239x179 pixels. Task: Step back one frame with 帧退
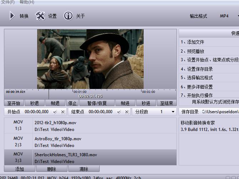coord(55,103)
